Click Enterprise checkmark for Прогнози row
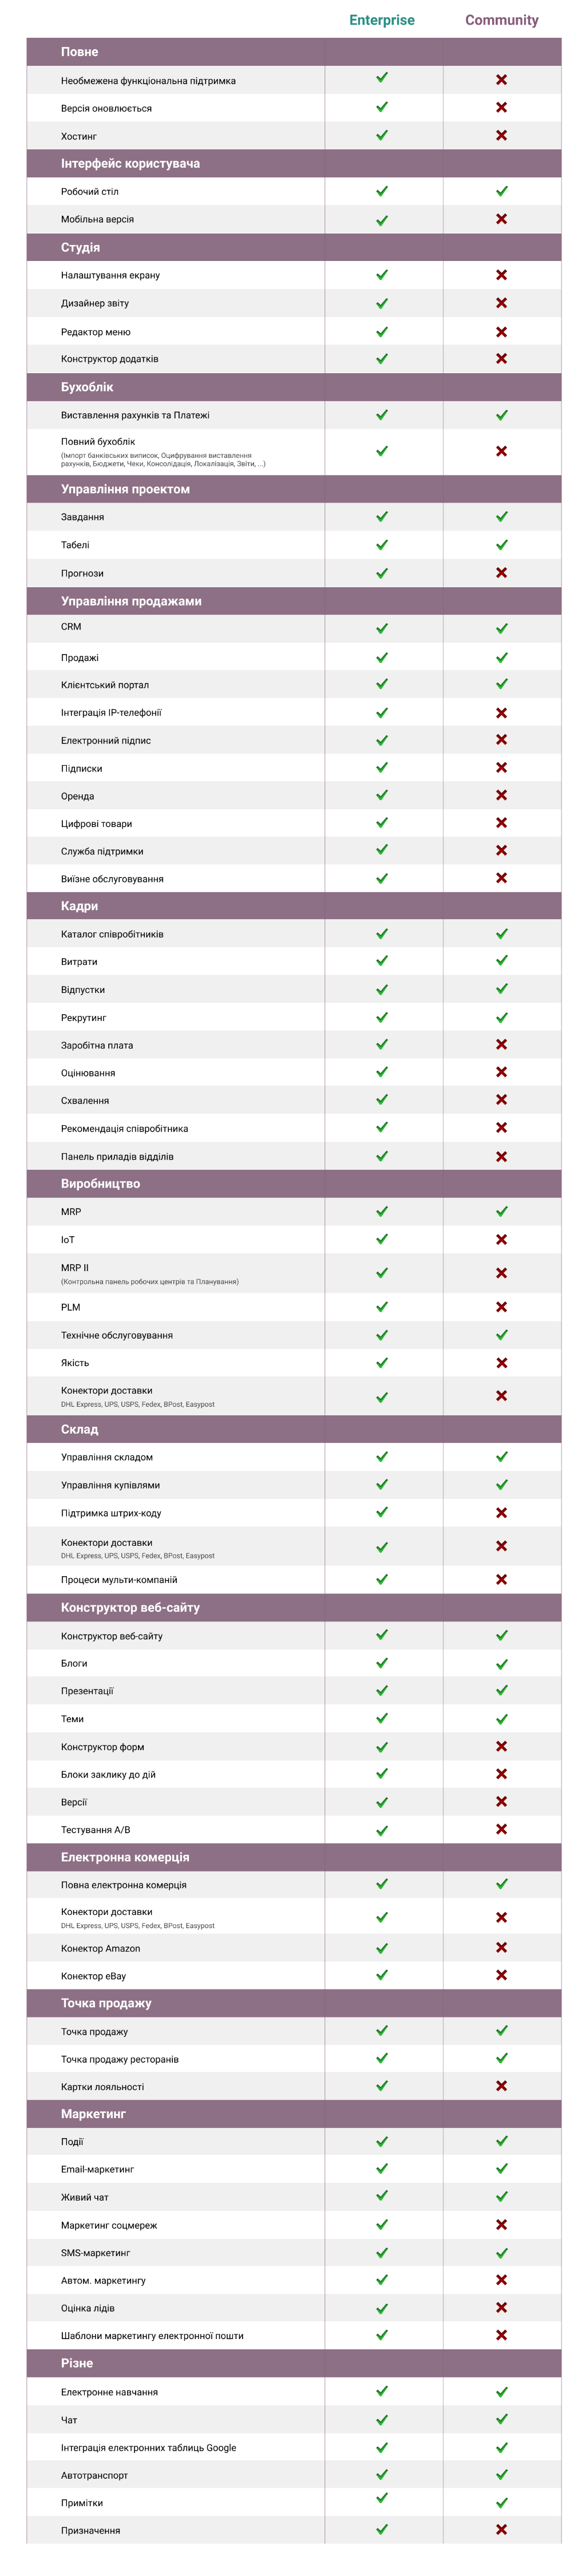Viewport: 586px width, 2576px height. point(381,573)
